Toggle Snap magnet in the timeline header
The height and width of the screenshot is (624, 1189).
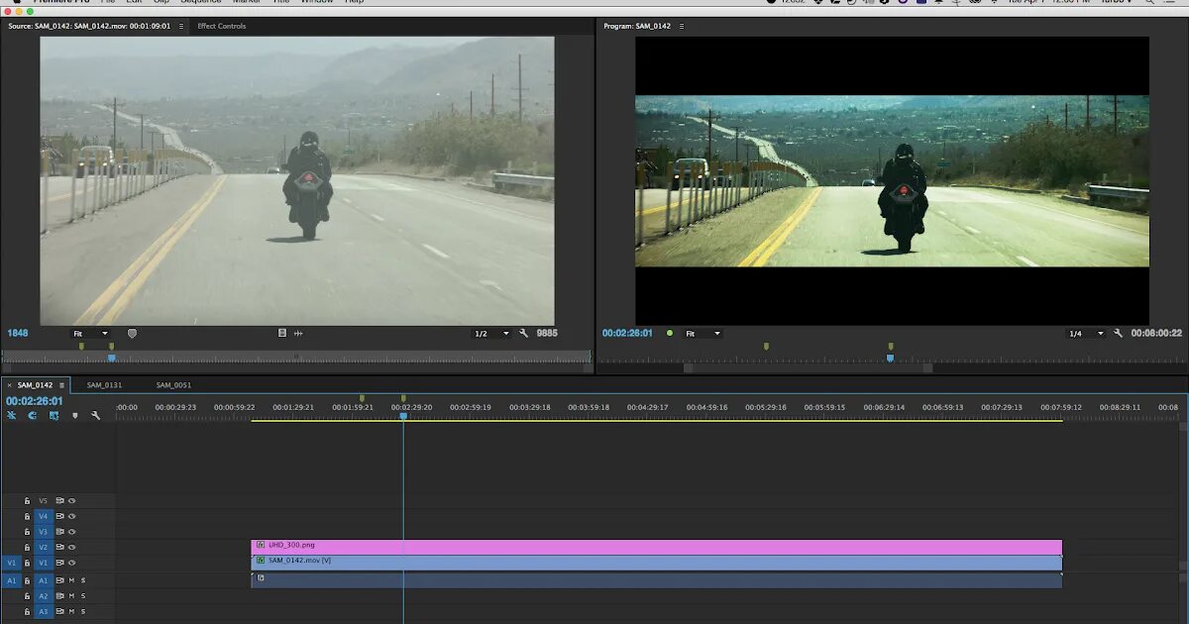tap(33, 415)
